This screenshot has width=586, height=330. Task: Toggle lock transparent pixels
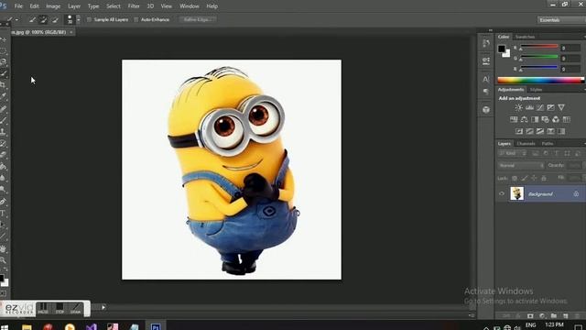point(515,179)
